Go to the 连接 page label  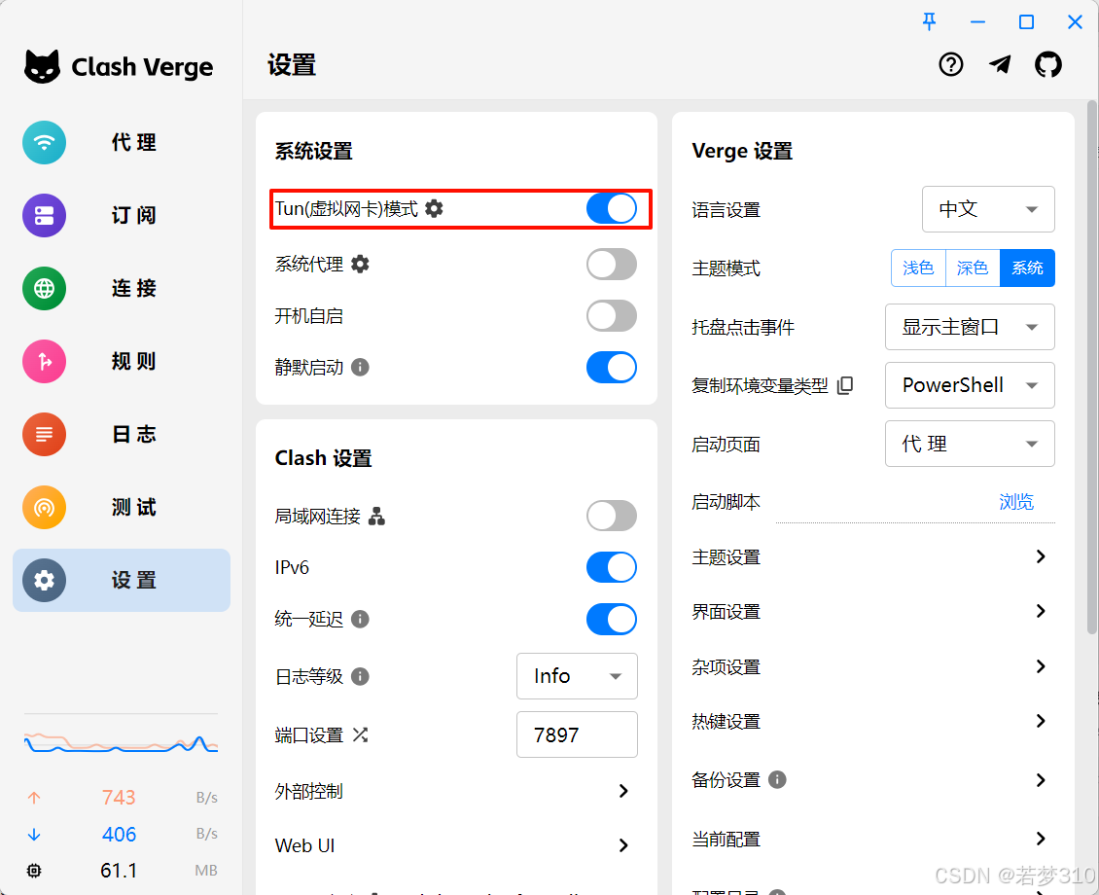click(133, 288)
